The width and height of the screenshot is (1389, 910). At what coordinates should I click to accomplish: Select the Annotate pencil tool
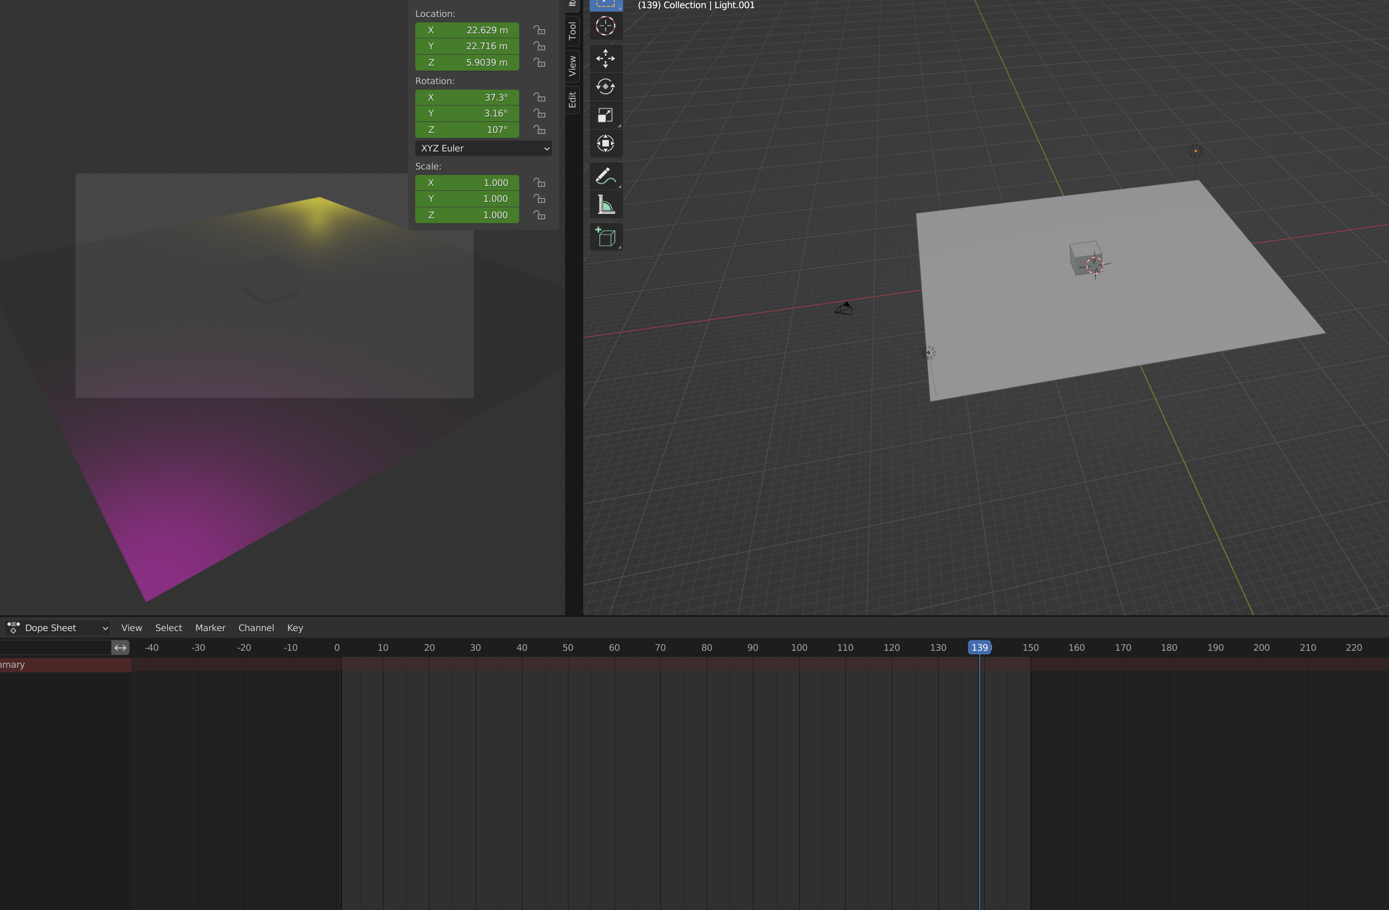605,176
